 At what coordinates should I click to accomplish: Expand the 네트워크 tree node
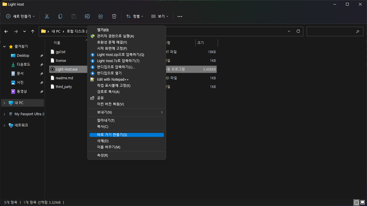(4, 125)
